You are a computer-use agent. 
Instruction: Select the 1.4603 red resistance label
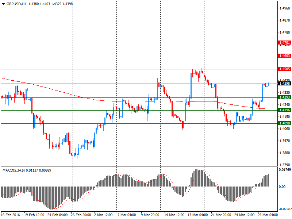285,56
